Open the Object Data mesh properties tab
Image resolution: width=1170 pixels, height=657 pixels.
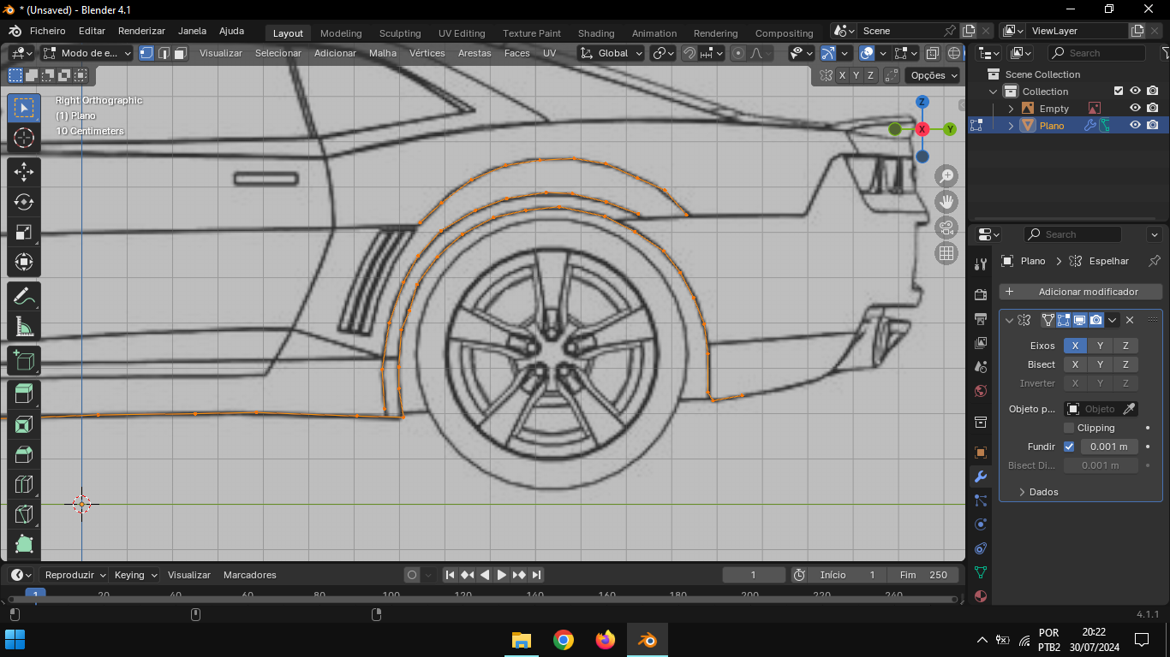tap(981, 572)
